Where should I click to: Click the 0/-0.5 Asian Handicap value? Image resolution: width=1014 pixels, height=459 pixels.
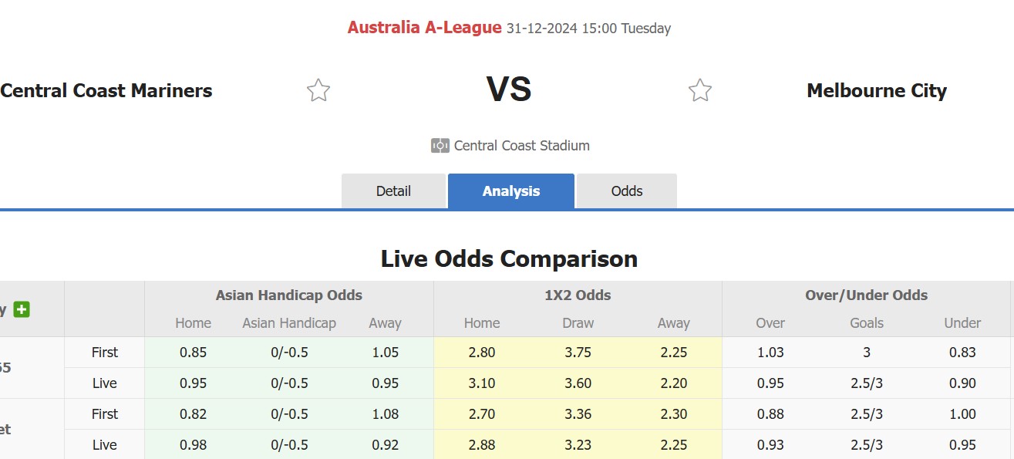(x=288, y=352)
